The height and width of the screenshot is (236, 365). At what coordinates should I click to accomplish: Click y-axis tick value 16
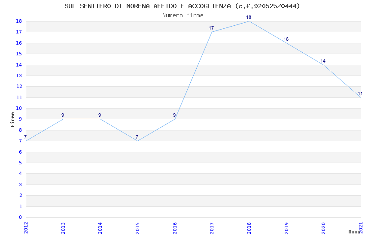[x=19, y=43]
